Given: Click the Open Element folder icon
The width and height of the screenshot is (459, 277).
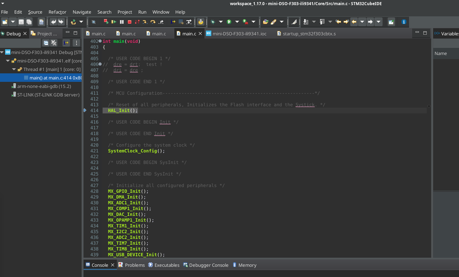Looking at the screenshot, I should 265,22.
